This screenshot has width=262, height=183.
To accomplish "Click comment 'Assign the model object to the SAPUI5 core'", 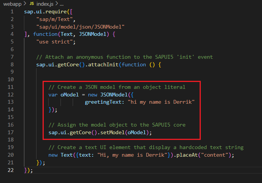I will tap(117, 125).
